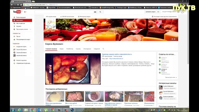Click the YouTube logo
The image size is (199, 112).
pyautogui.click(x=17, y=12)
